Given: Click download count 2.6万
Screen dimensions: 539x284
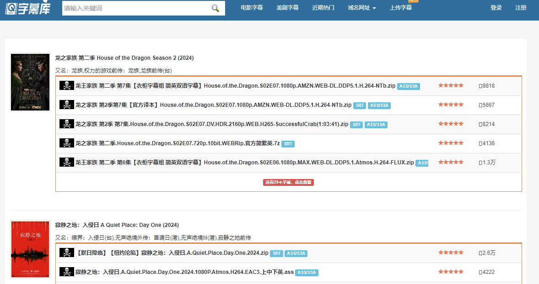Looking at the screenshot, I should click(487, 253).
